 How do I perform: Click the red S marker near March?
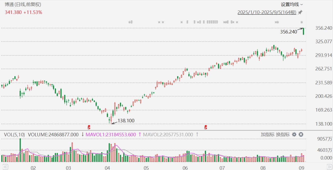[89, 127]
